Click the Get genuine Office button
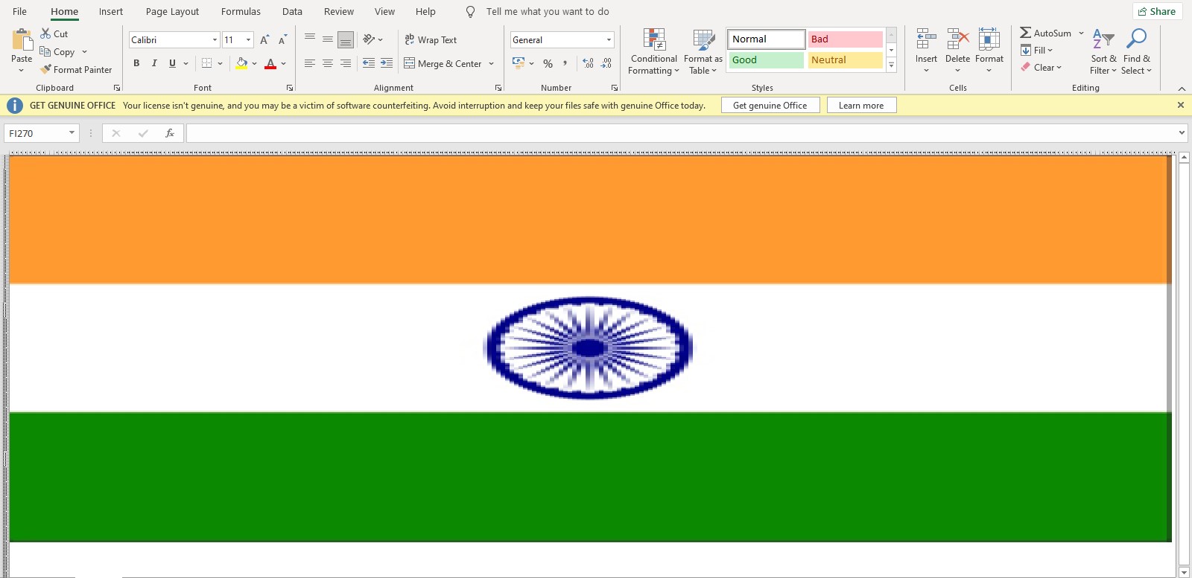Image resolution: width=1192 pixels, height=578 pixels. point(770,106)
